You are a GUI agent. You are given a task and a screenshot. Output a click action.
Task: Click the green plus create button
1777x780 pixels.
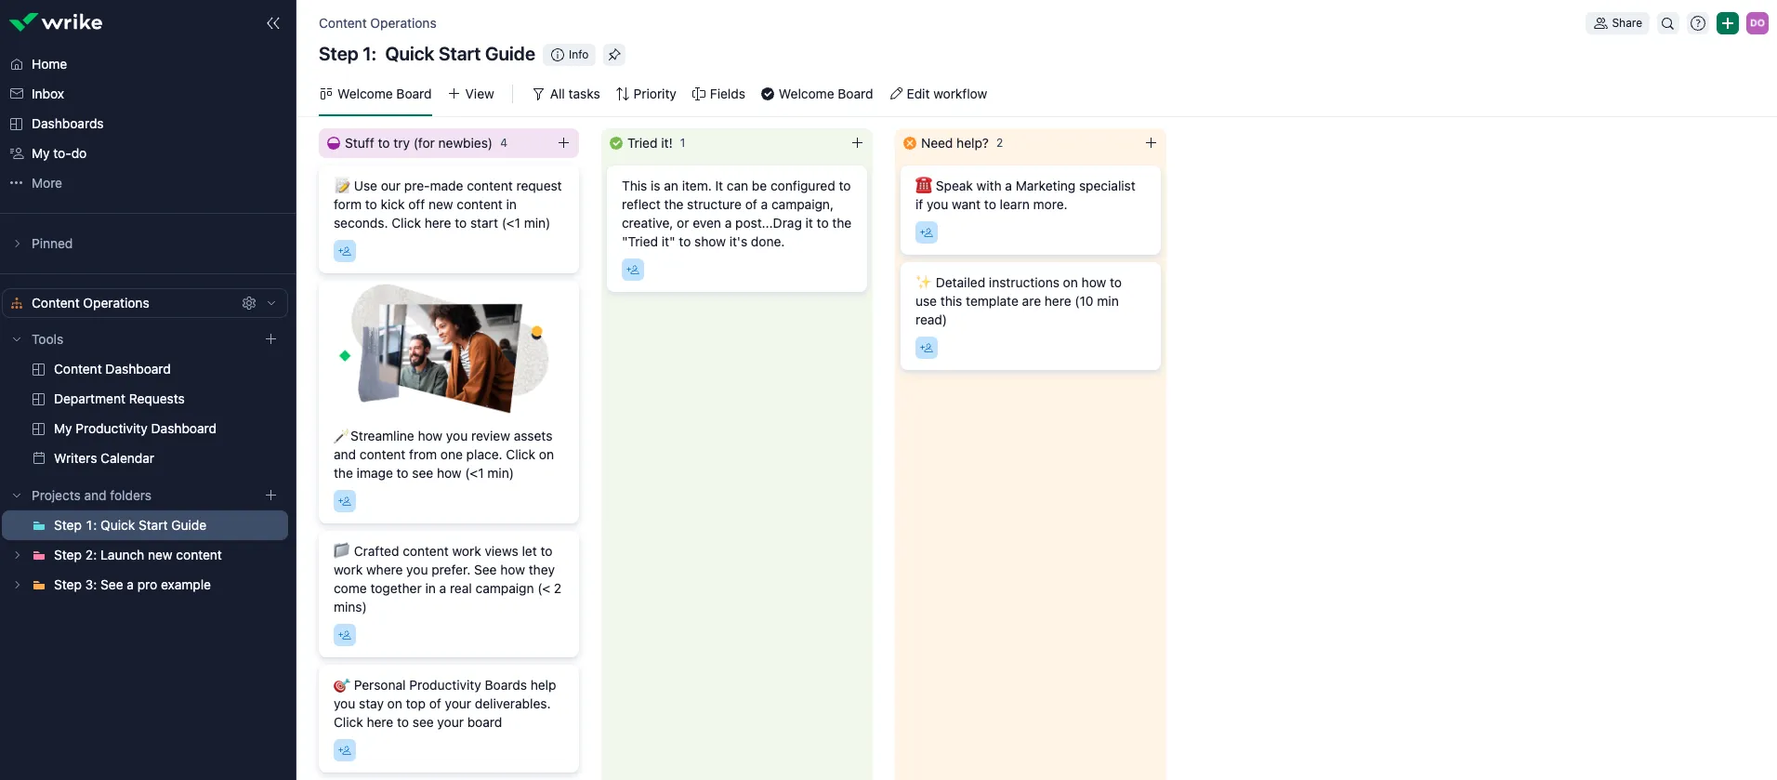point(1728,23)
